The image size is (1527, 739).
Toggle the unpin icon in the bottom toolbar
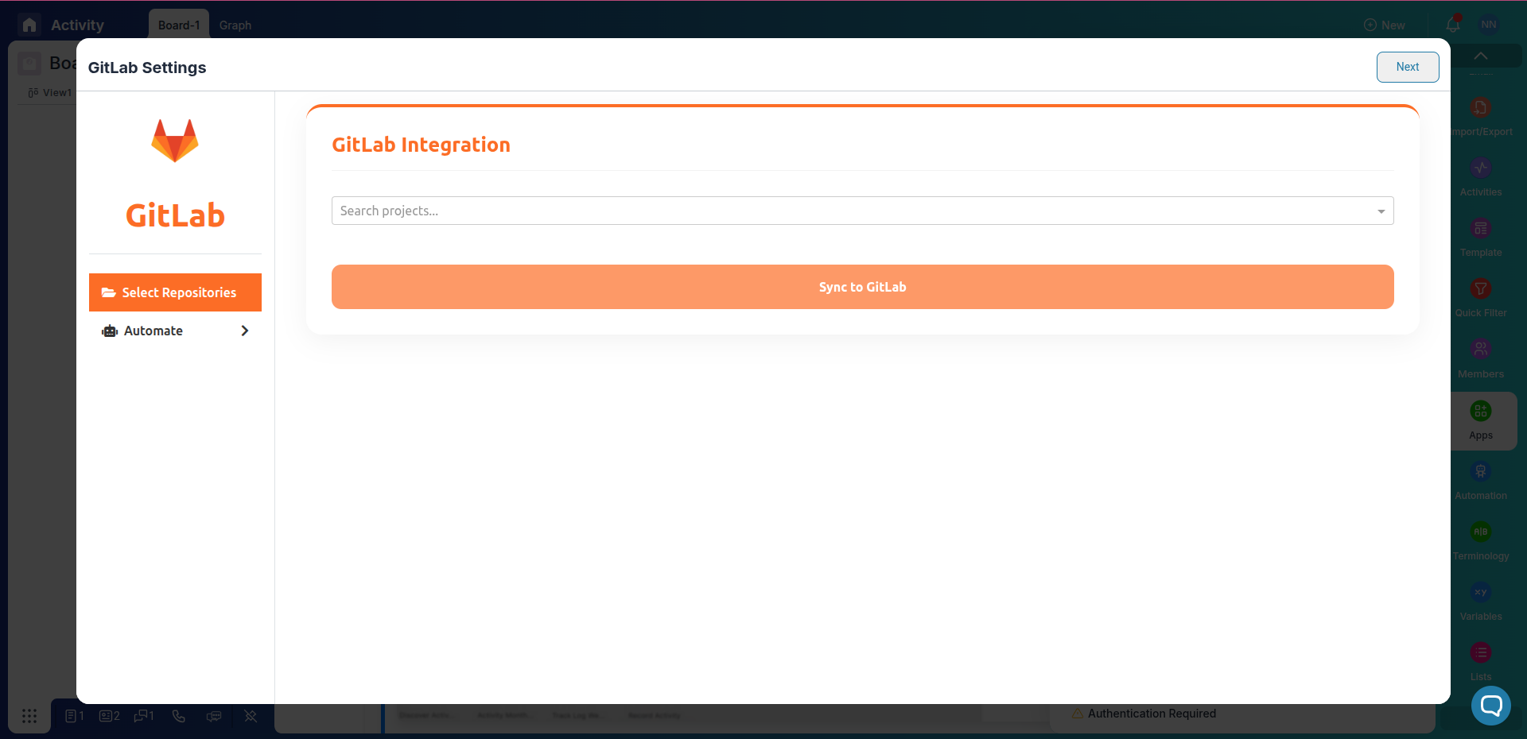pyautogui.click(x=250, y=716)
